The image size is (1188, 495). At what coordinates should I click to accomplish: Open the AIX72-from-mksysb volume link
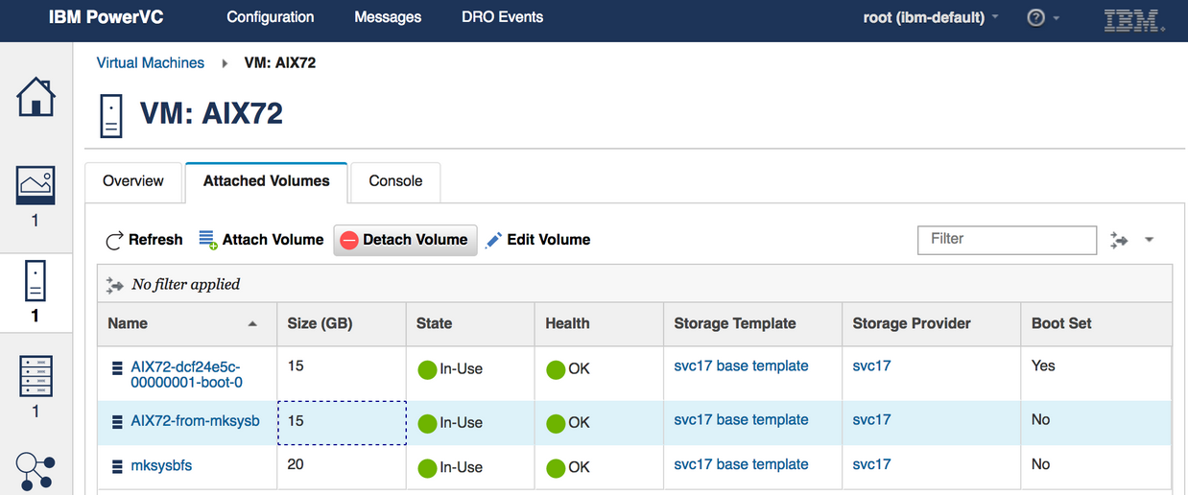point(195,420)
